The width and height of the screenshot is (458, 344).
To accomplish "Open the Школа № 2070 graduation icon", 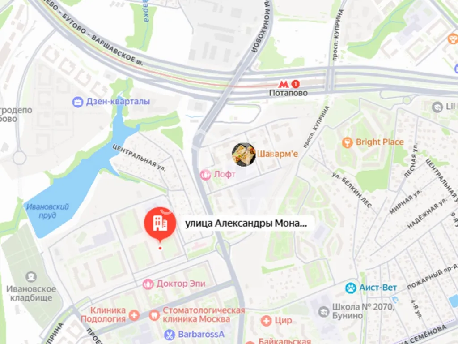I will click(324, 312).
